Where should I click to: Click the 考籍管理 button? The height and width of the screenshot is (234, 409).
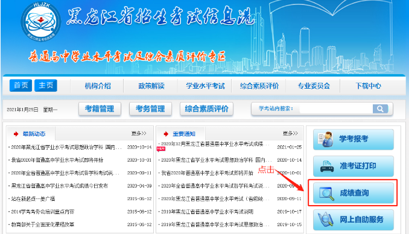click(x=100, y=109)
